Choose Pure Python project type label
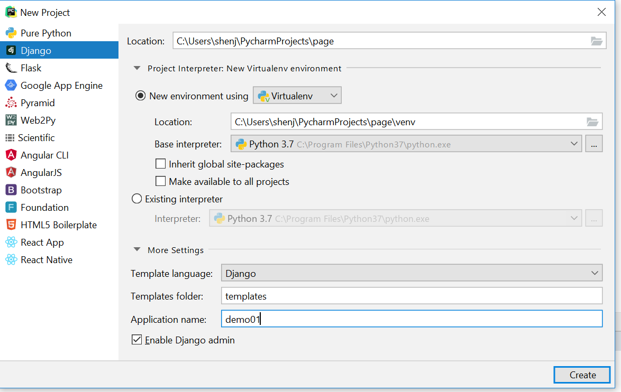 46,33
